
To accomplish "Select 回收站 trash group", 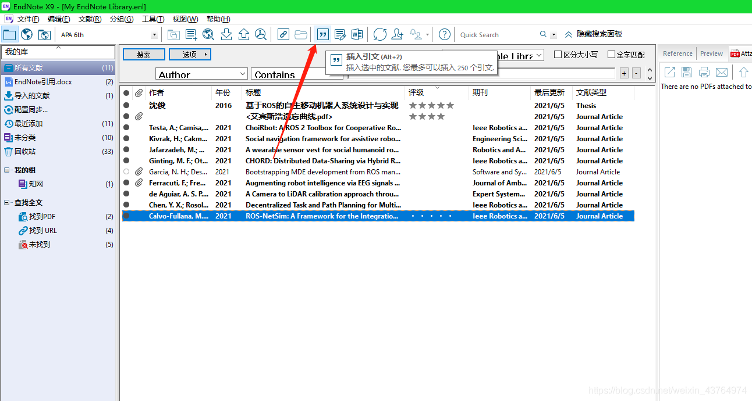I will tap(58, 152).
